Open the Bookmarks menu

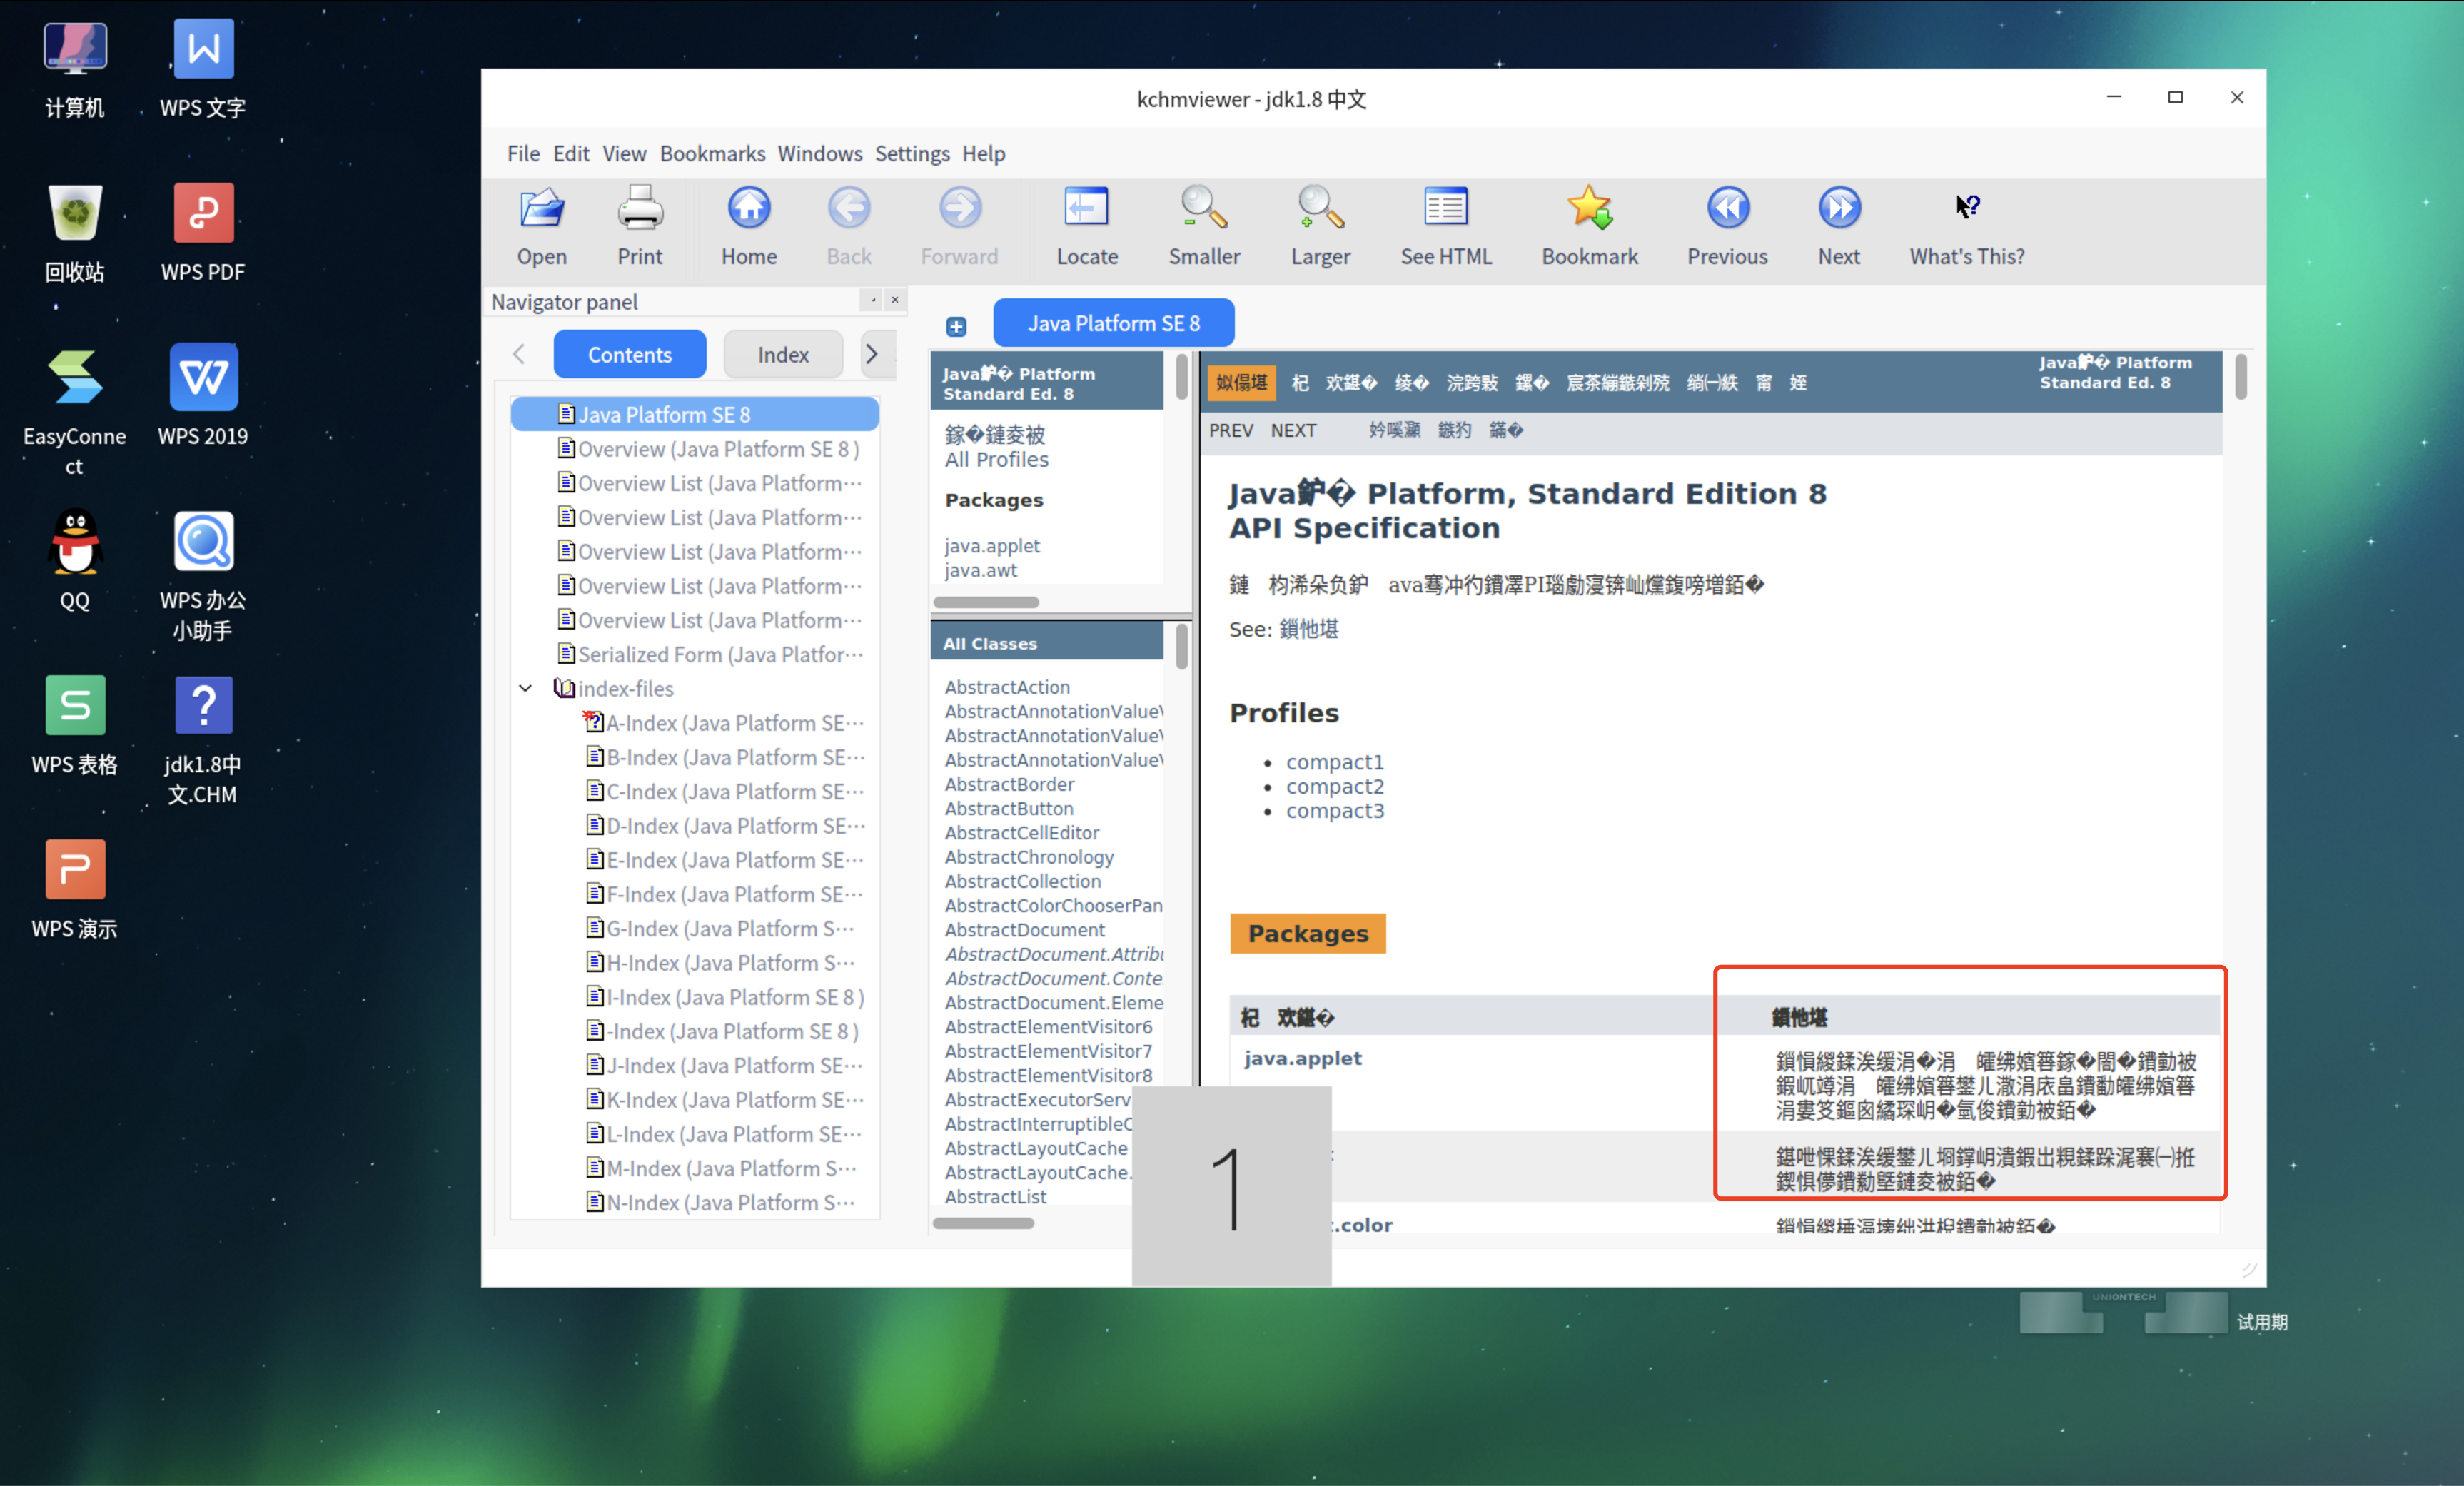(712, 154)
